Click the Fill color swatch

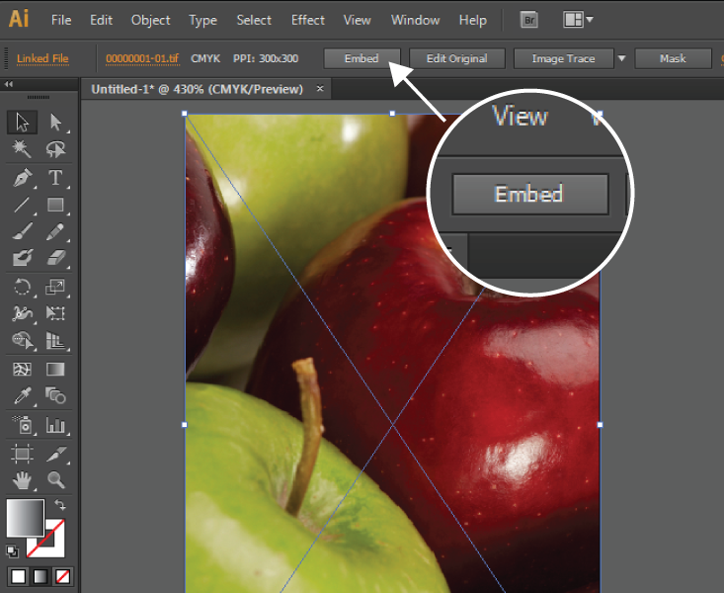click(x=26, y=517)
